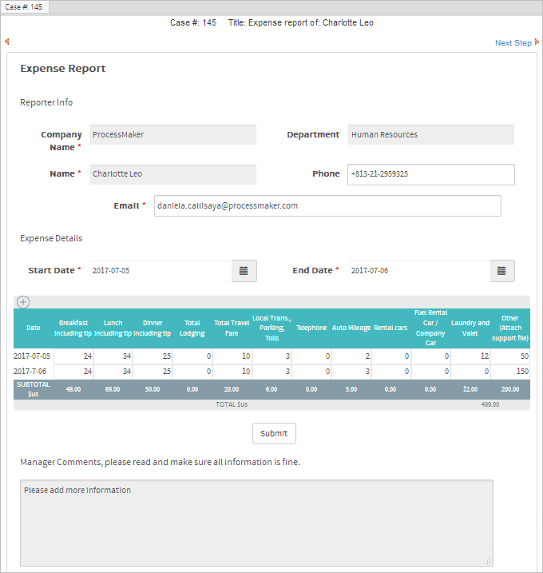Open the End Date calendar picker
This screenshot has width=543, height=573.
[501, 271]
